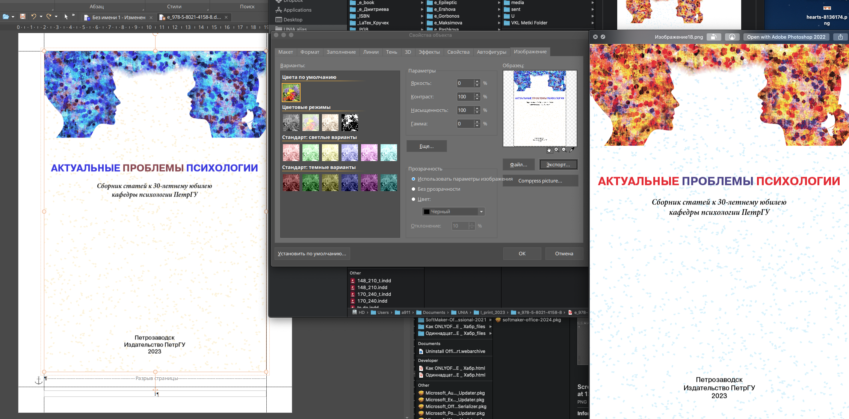Open the dropdown arrow next to open-file icon
Viewport: 849px width, 419px height.
(13, 17)
